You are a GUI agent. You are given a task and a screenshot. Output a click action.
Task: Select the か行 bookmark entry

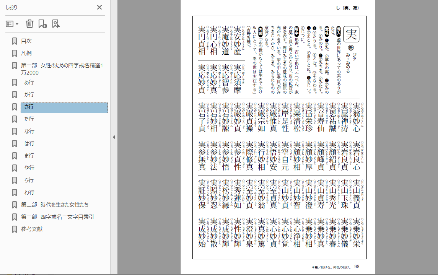(29, 94)
